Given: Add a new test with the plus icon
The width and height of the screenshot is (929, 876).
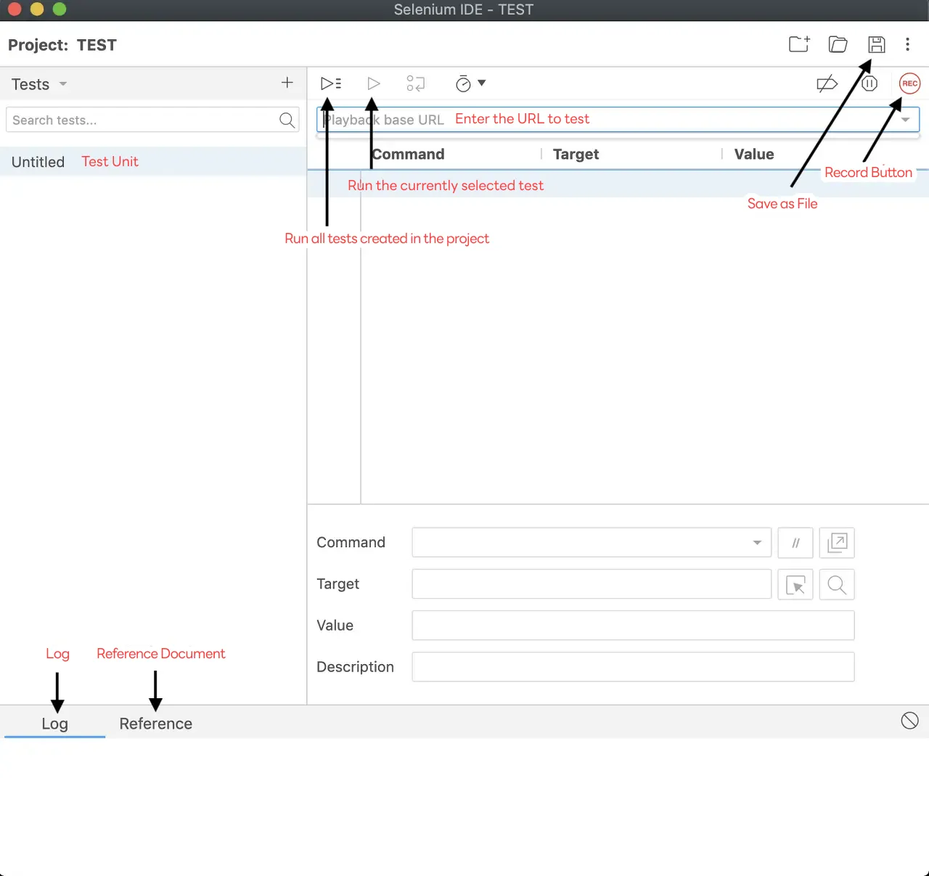Looking at the screenshot, I should [x=287, y=83].
